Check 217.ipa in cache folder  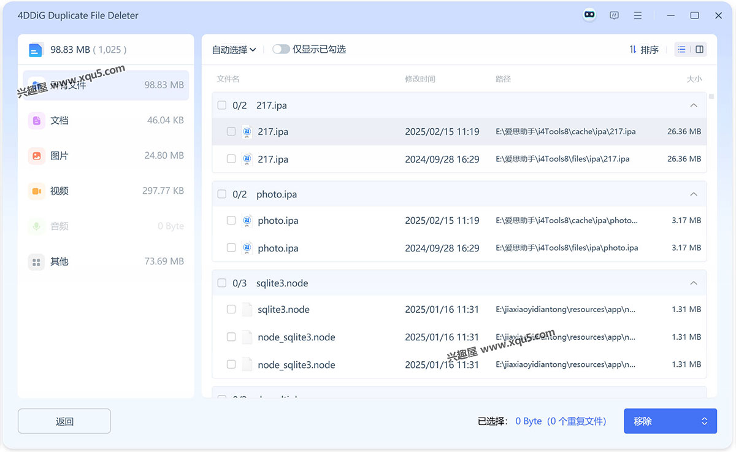(x=231, y=131)
